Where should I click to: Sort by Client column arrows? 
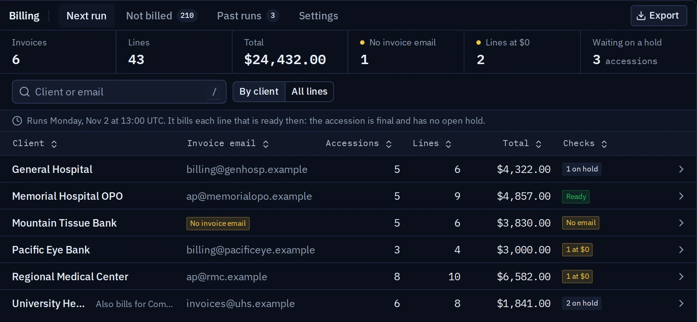click(x=54, y=144)
